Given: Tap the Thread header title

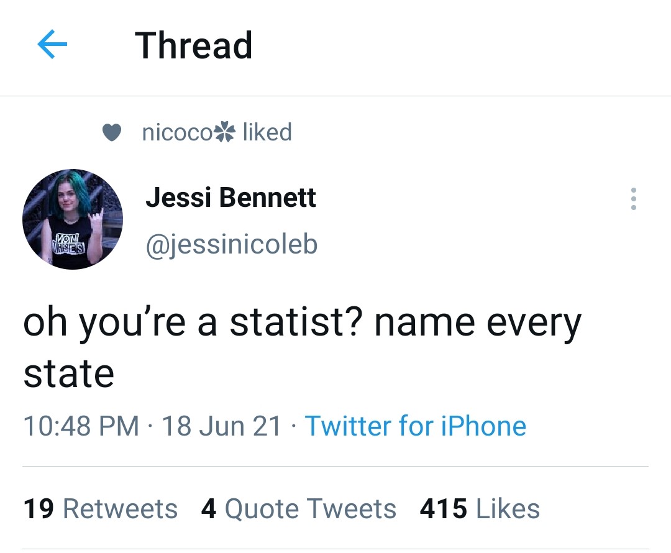Looking at the screenshot, I should pos(193,45).
